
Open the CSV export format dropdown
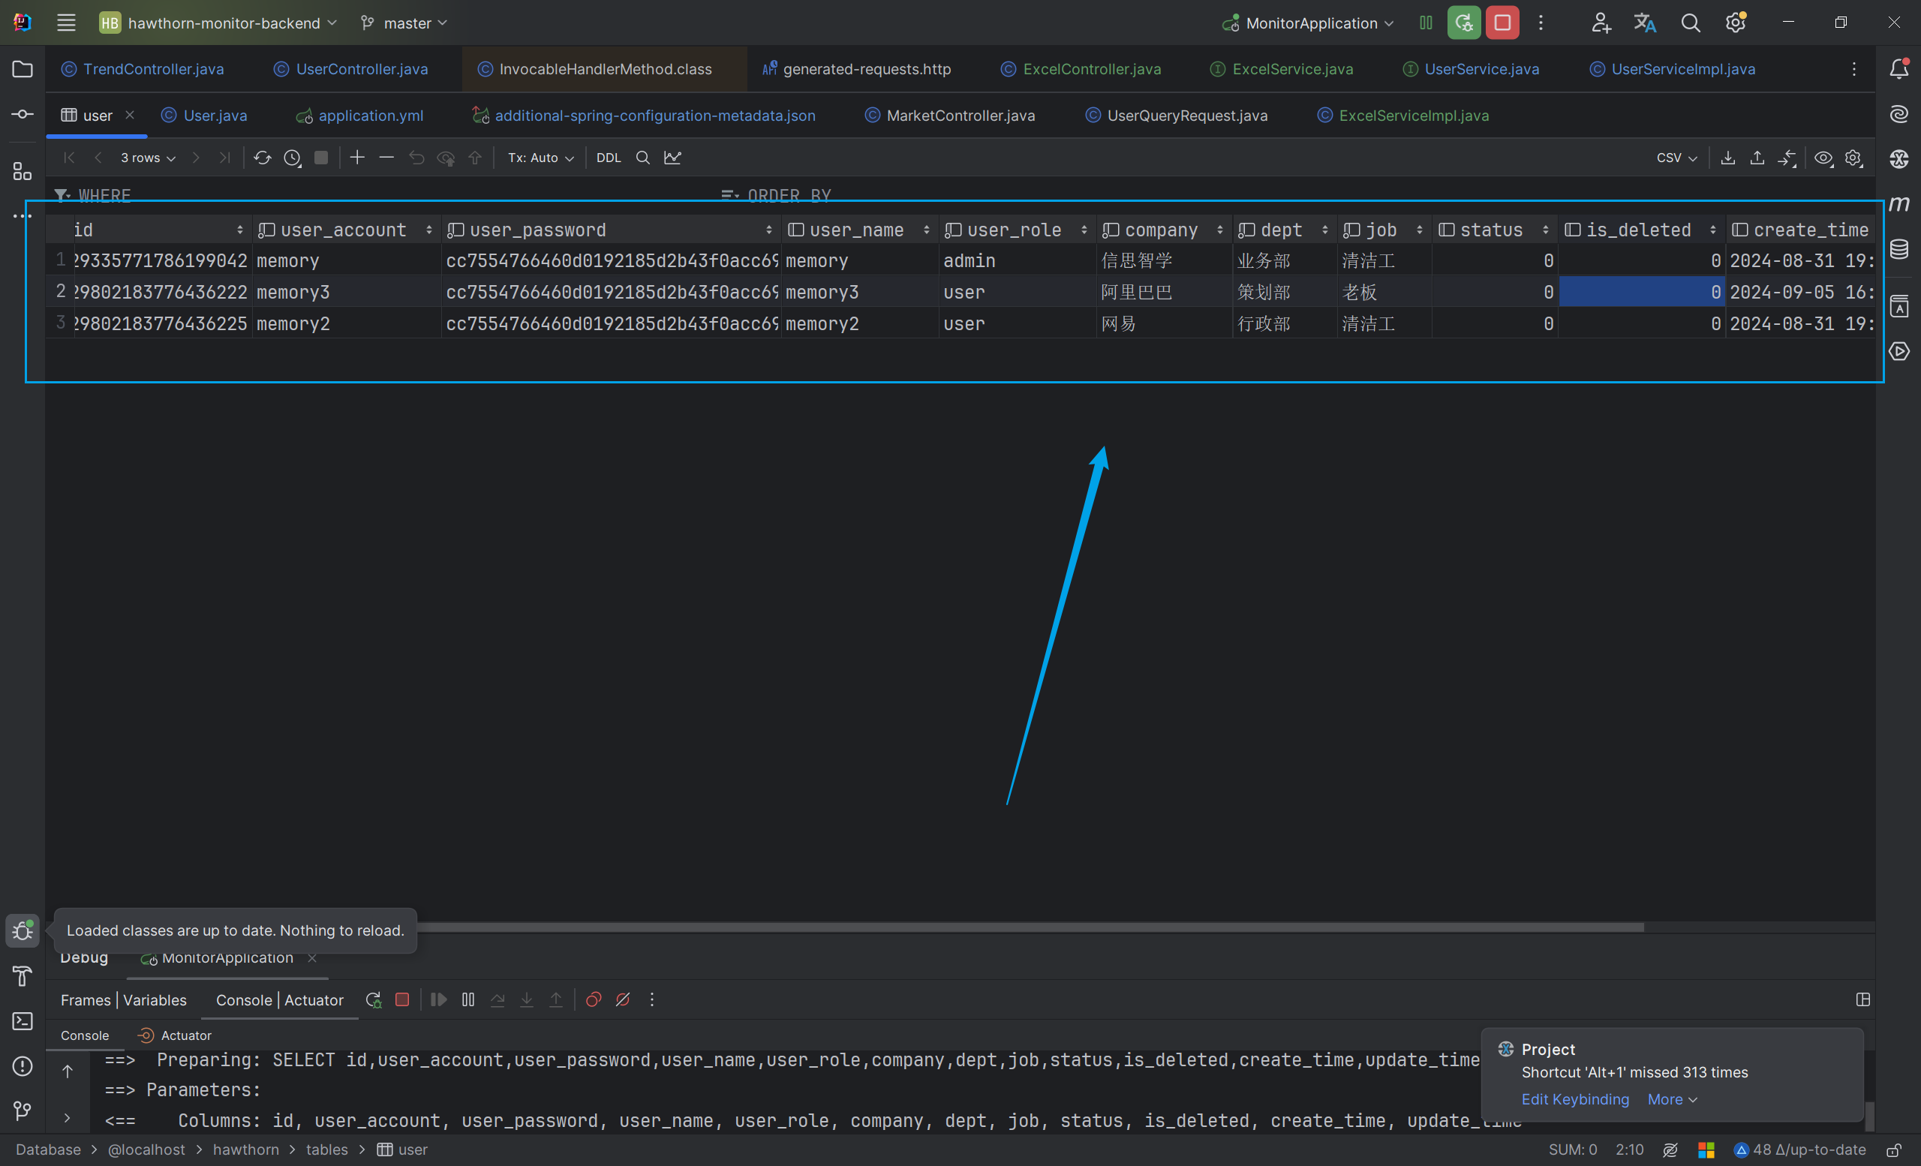tap(1677, 158)
